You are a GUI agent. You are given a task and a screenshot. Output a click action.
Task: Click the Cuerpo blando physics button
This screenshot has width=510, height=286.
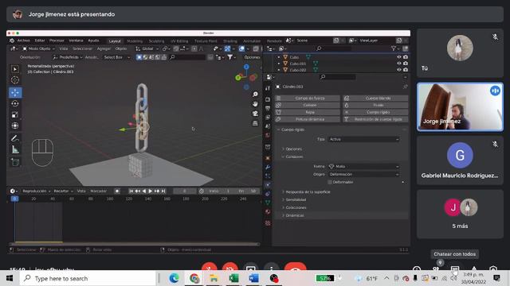375,99
